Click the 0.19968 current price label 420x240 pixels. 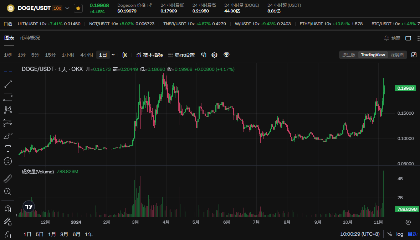coord(405,88)
